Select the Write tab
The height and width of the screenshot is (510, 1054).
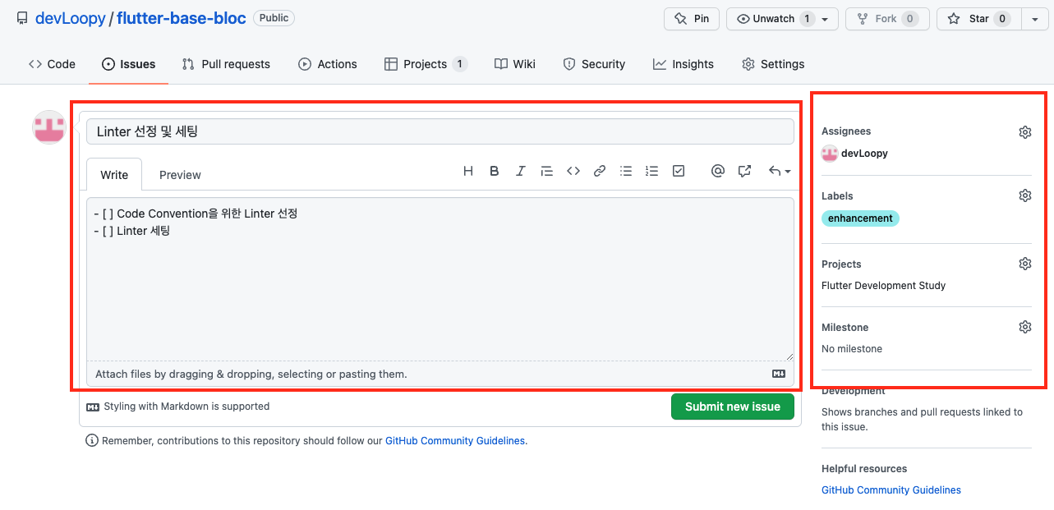114,175
